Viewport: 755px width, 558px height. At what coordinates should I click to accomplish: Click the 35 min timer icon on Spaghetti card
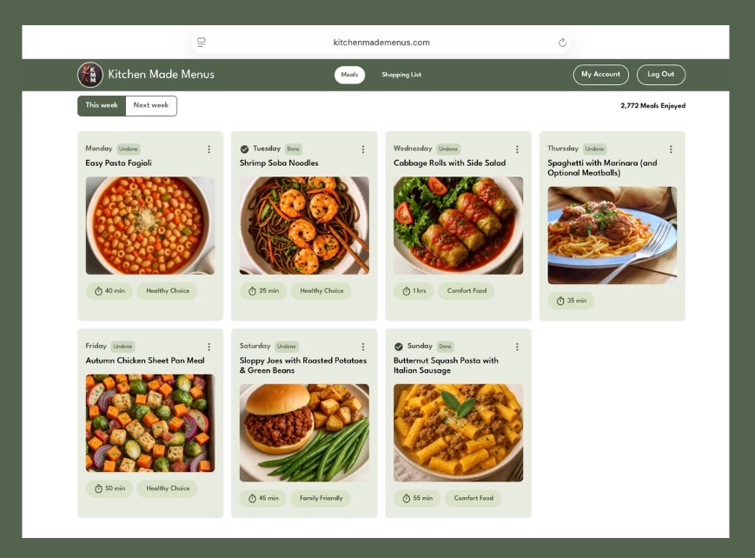pyautogui.click(x=560, y=301)
